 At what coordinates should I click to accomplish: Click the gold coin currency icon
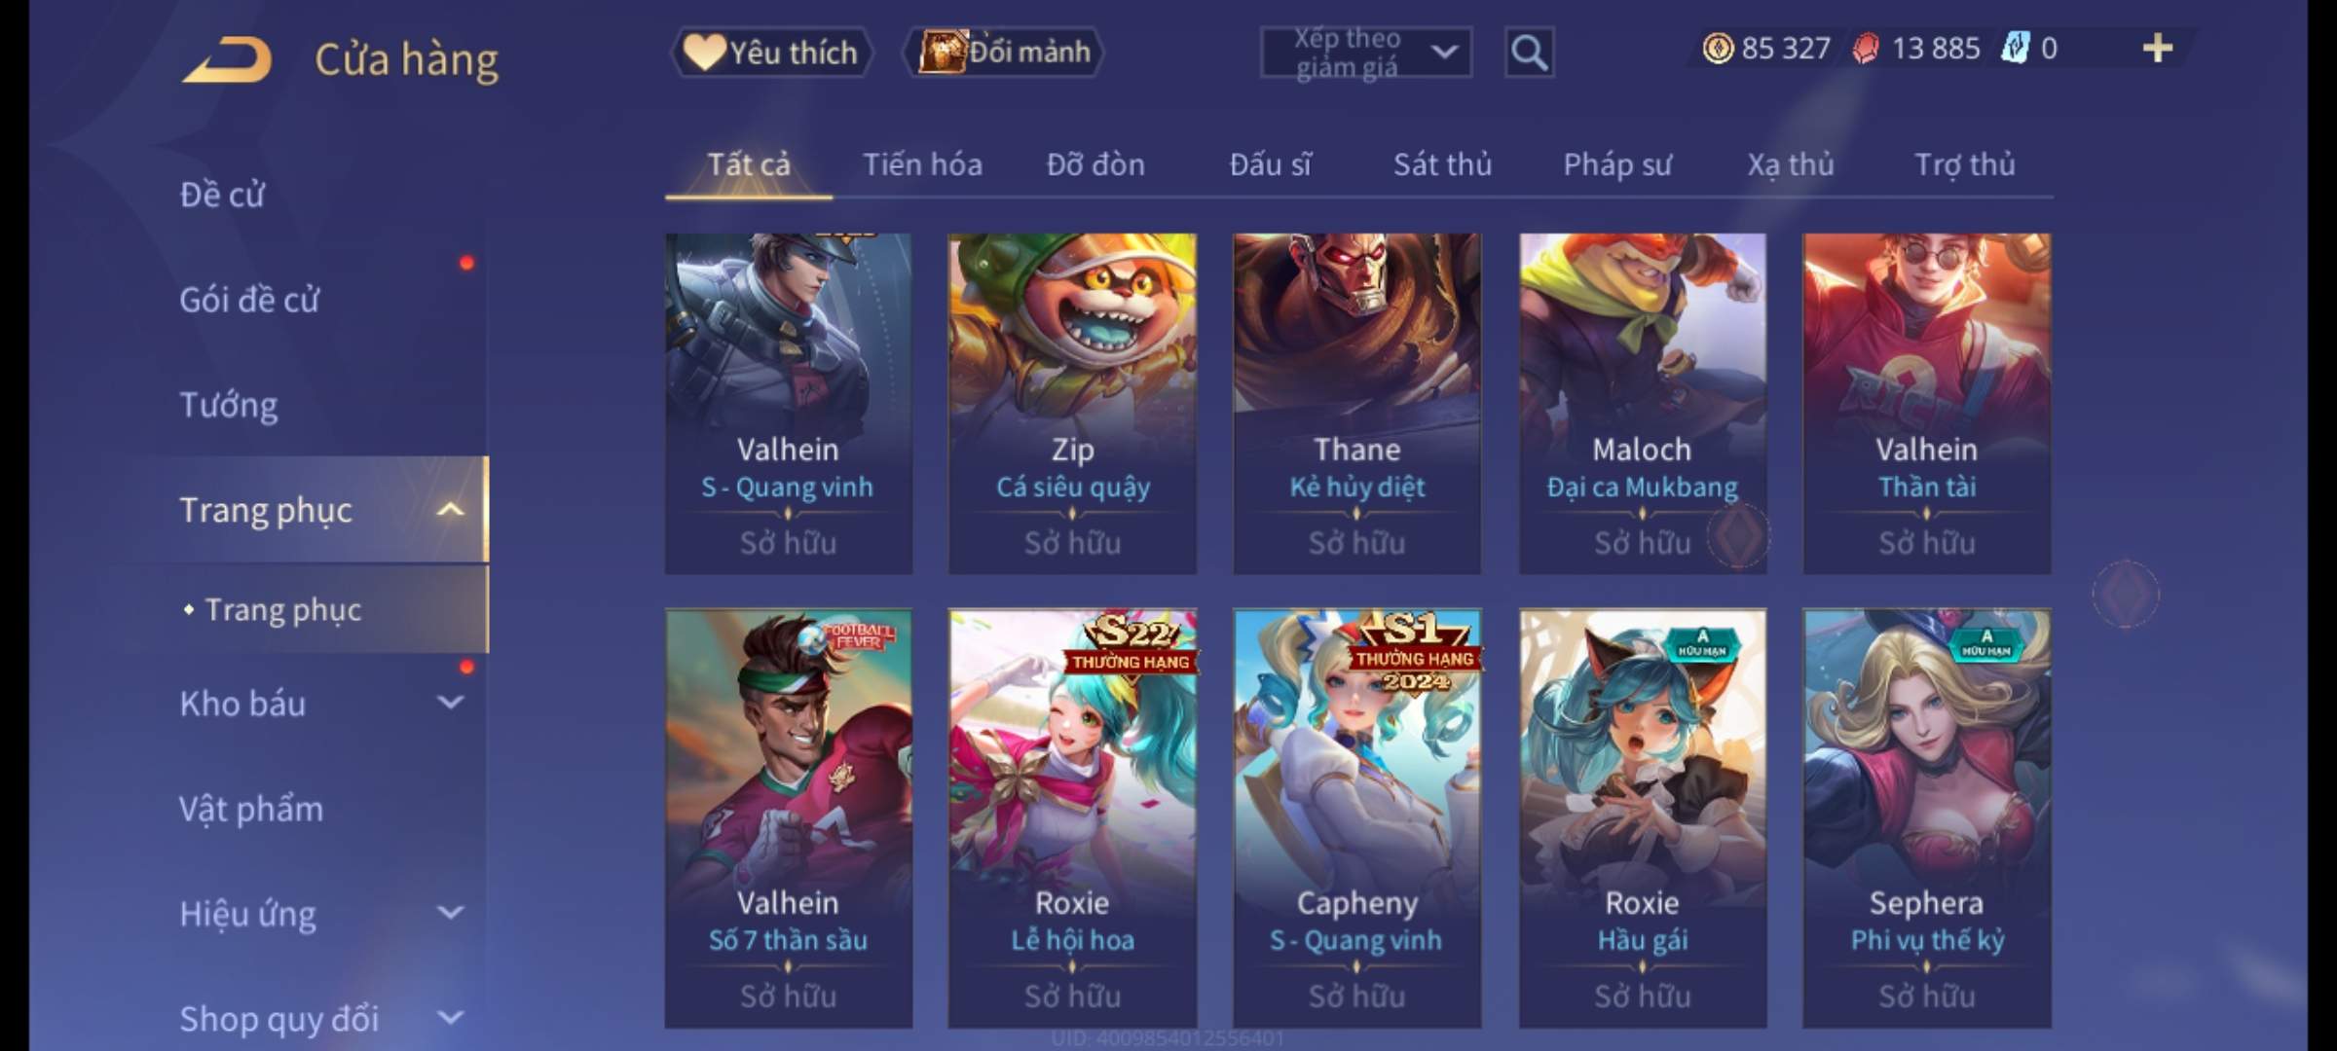[x=1718, y=48]
